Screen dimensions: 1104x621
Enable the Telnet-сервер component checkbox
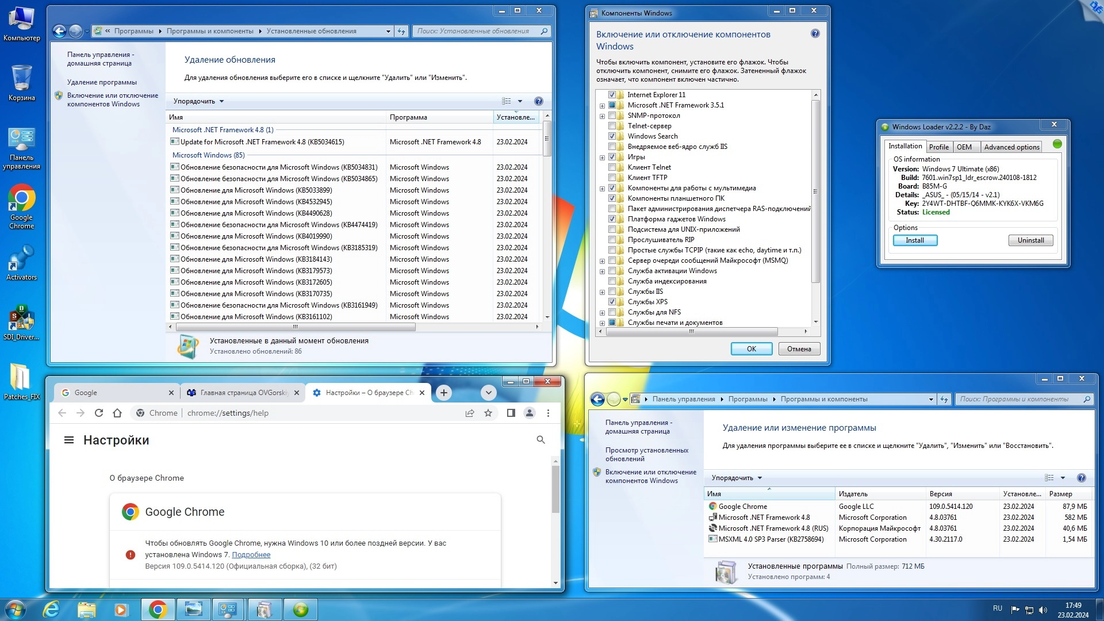pyautogui.click(x=612, y=126)
